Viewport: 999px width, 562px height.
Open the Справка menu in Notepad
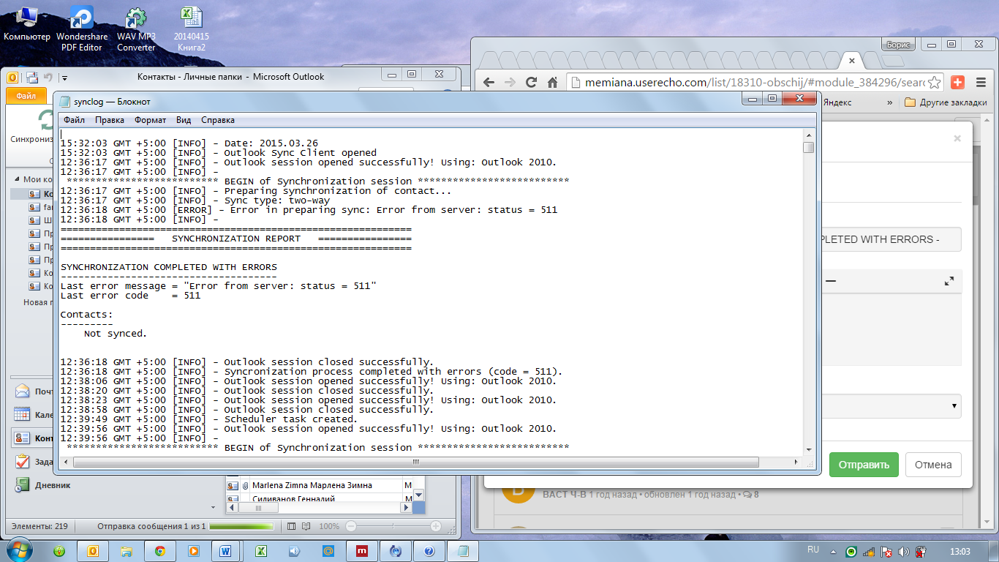[x=218, y=119]
